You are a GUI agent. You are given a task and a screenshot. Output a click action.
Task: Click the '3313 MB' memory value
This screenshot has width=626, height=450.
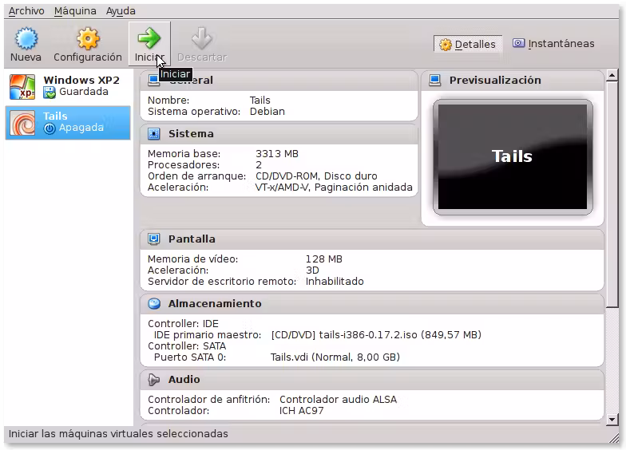[x=276, y=153]
